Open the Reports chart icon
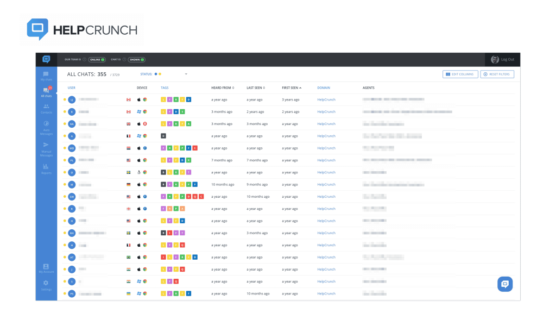556x313 pixels. pyautogui.click(x=46, y=168)
